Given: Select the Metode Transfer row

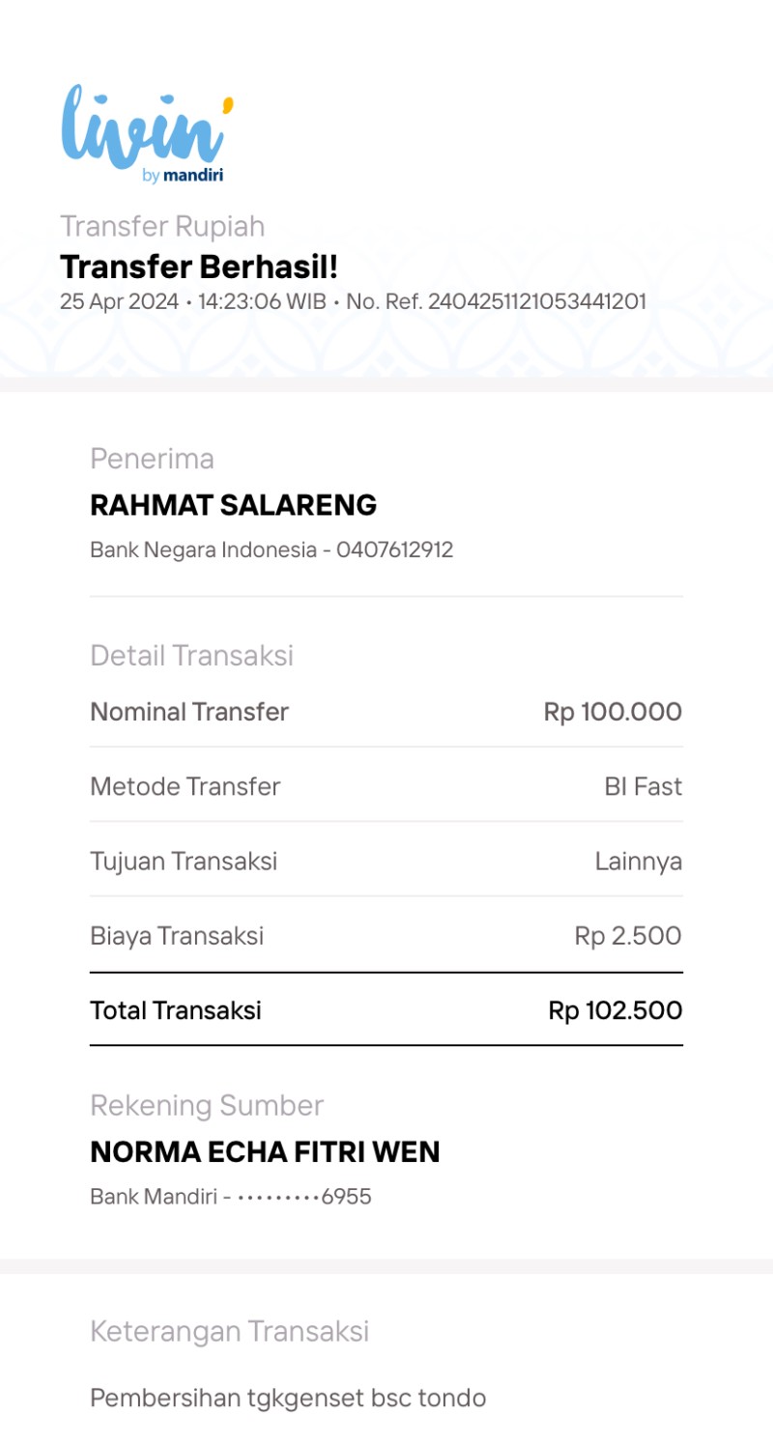Looking at the screenshot, I should tap(386, 786).
